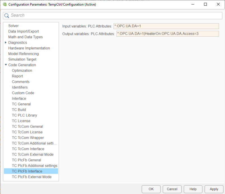225x194 pixels.
Task: Cancel the configuration dialog
Action: click(172, 189)
